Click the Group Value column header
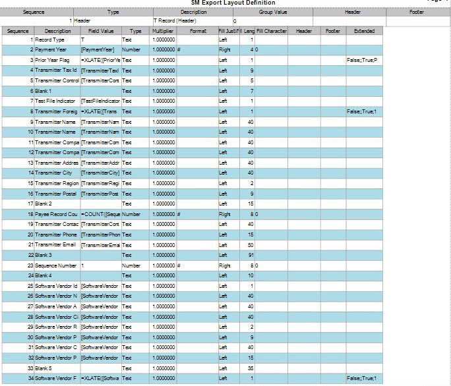Image resolution: width=451 pixels, height=386 pixels. tap(272, 12)
